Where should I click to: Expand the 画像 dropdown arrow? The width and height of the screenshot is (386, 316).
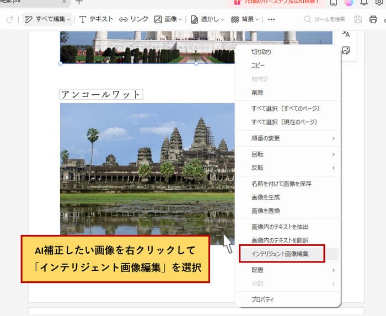pos(180,19)
